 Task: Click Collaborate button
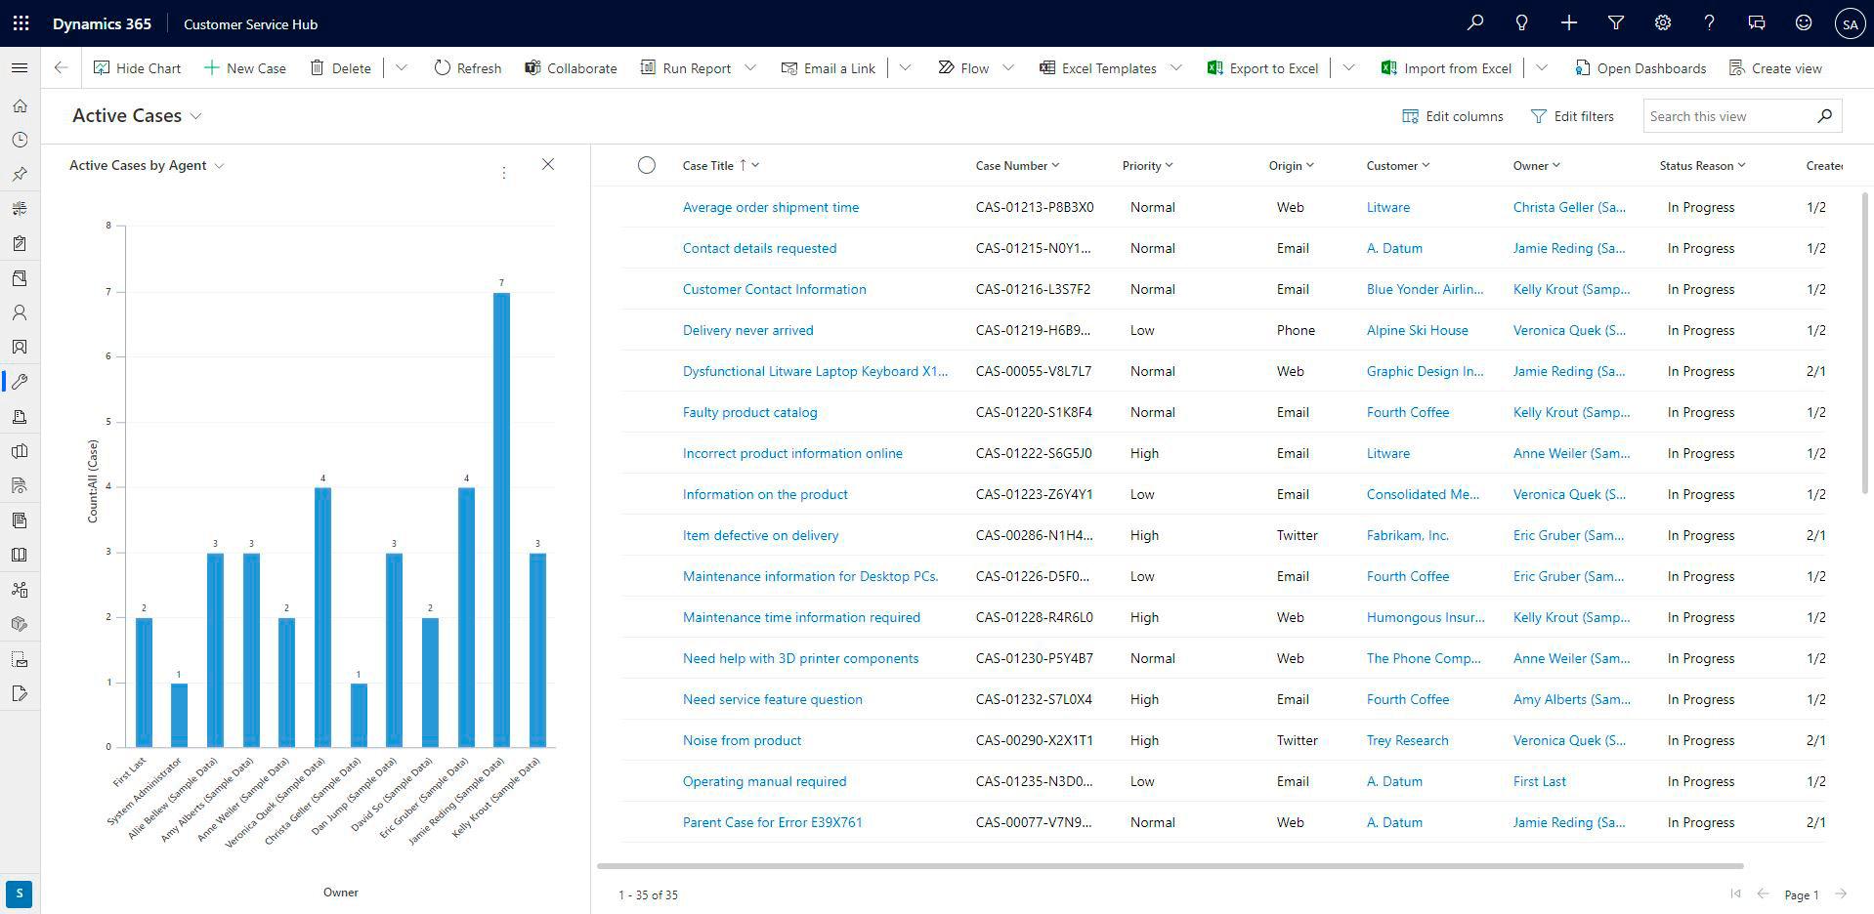(571, 67)
